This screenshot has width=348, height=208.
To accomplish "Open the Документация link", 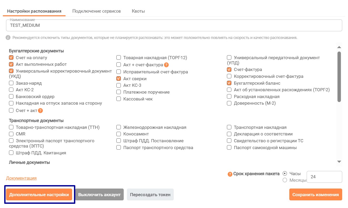I will (21, 178).
